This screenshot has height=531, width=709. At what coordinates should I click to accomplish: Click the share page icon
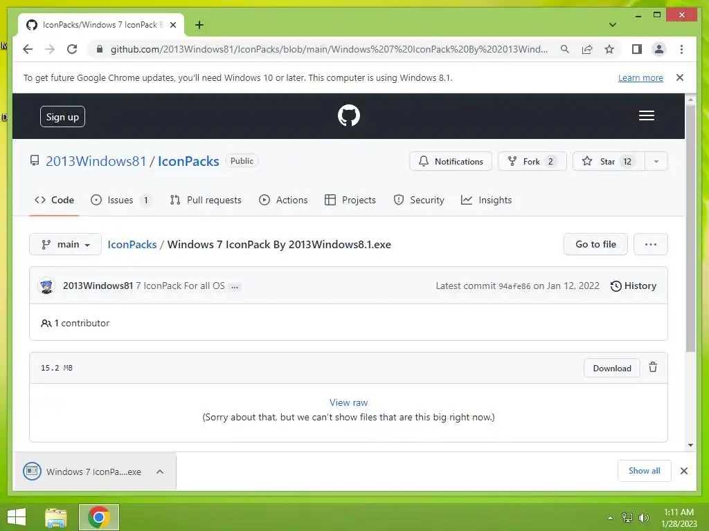coord(587,49)
